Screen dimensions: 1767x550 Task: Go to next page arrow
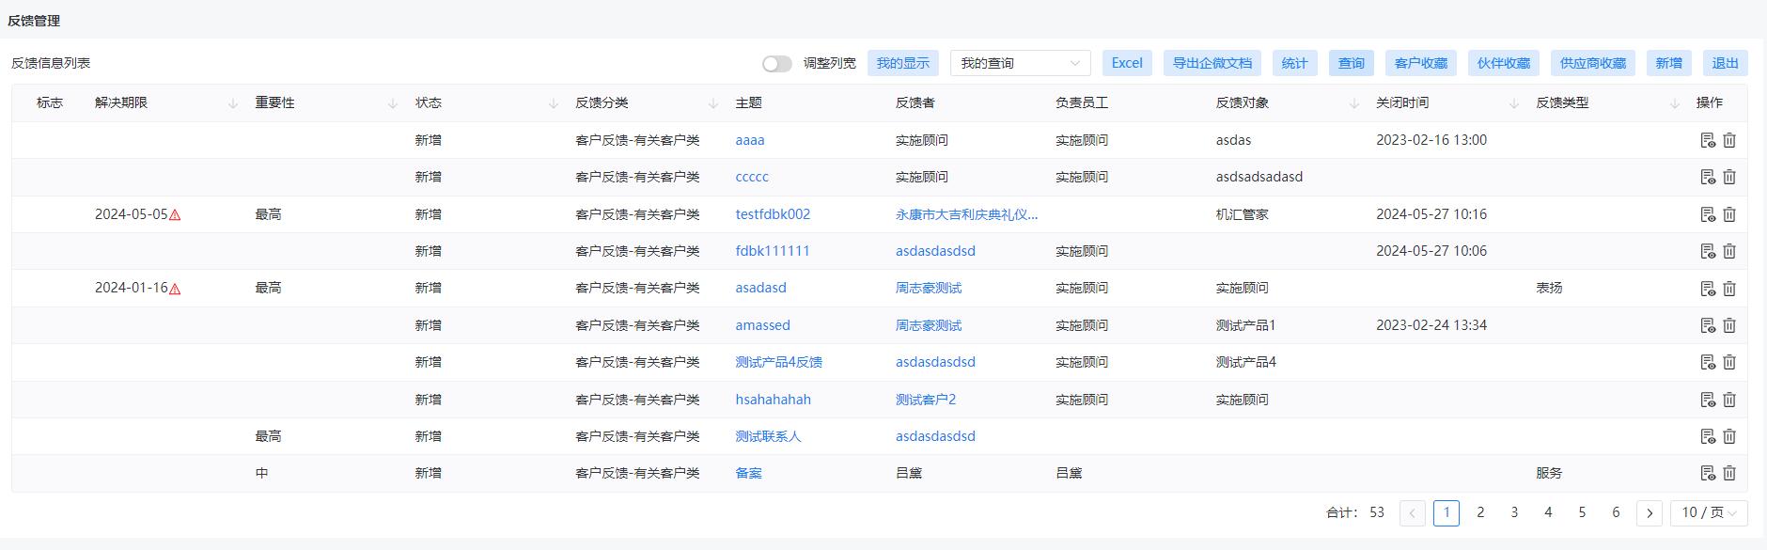click(1650, 512)
